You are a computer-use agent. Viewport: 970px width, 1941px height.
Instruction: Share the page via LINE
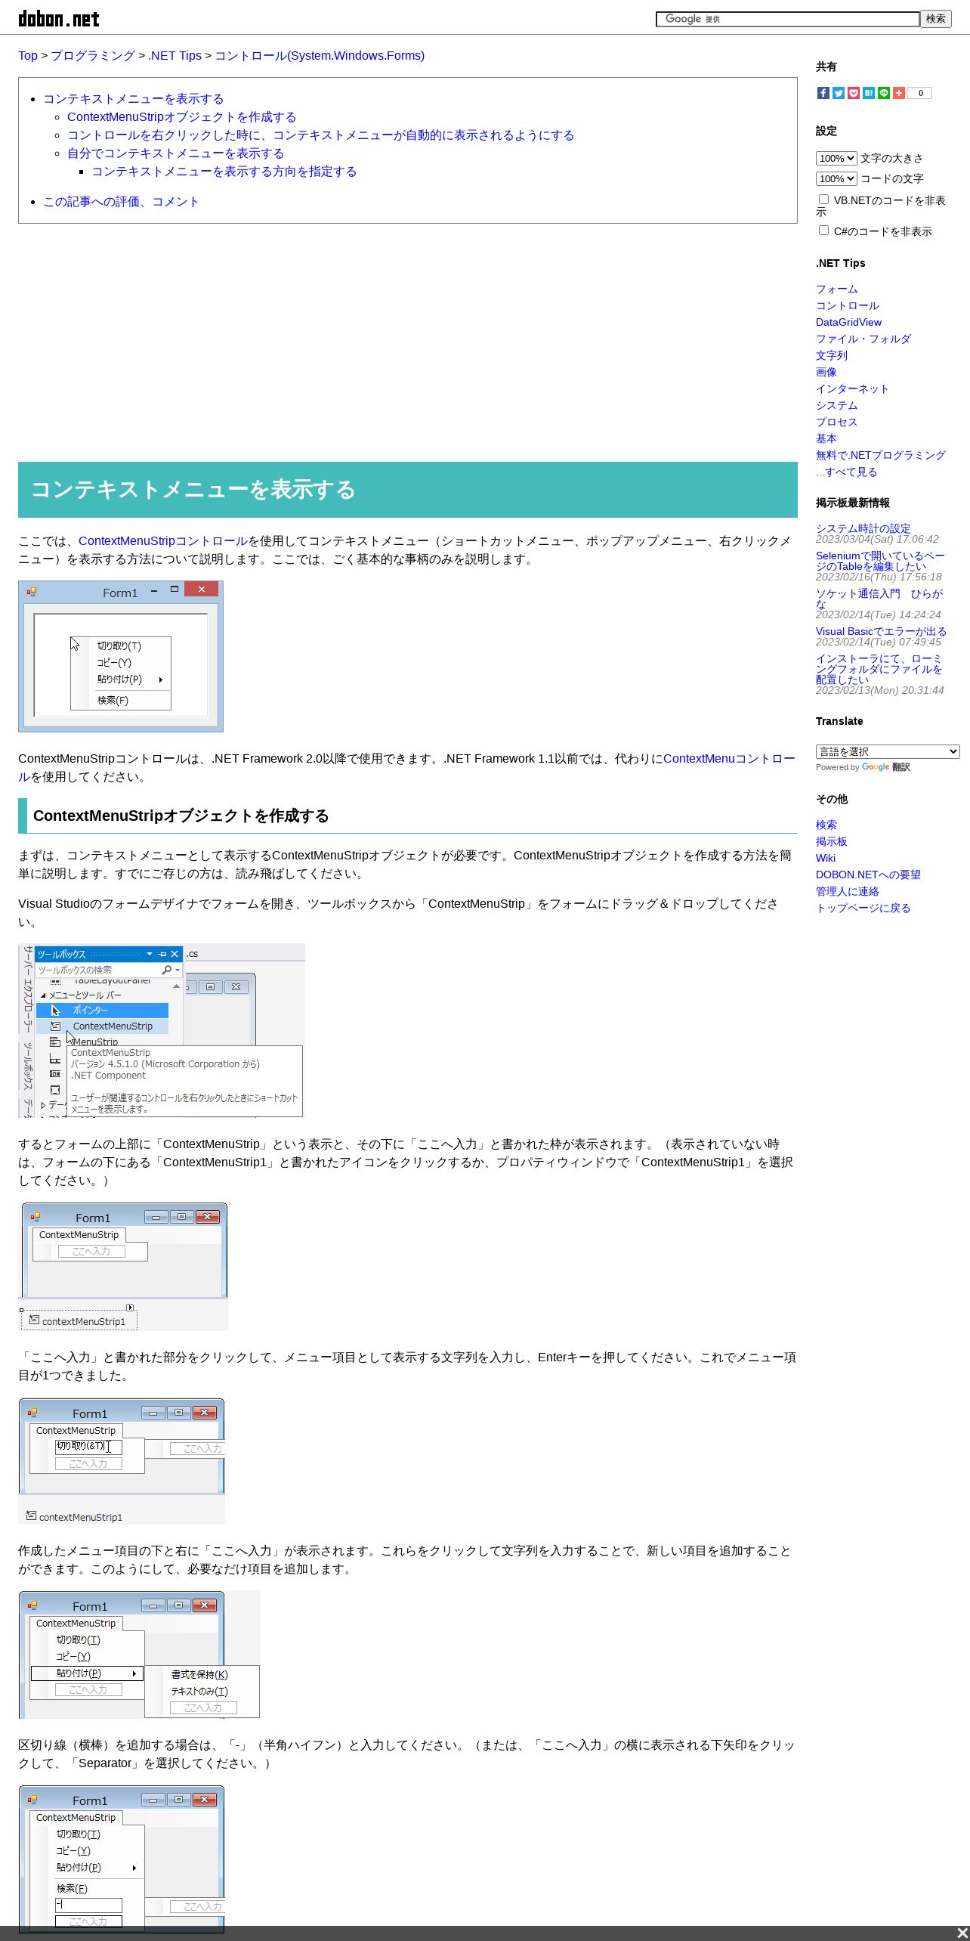883,93
